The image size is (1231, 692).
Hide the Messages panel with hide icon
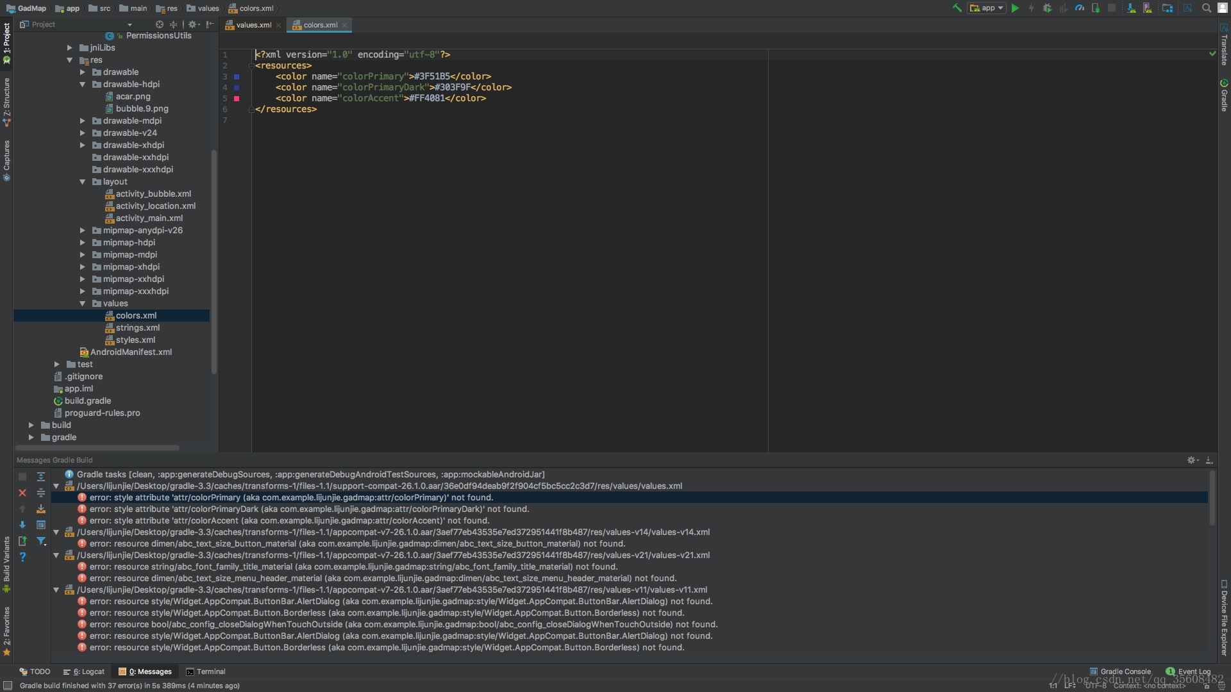pos(1209,460)
